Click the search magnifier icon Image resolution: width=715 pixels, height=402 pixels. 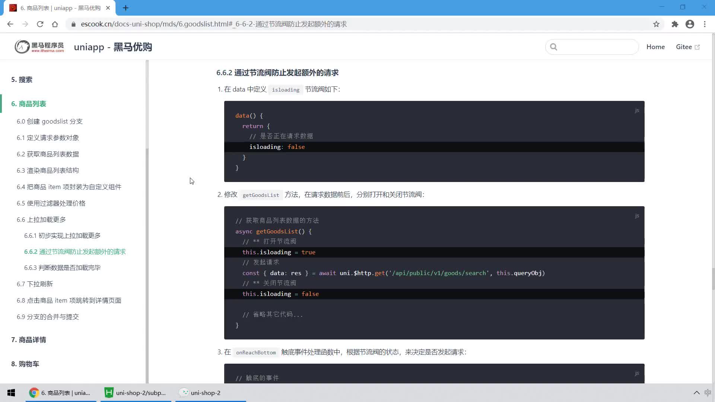554,47
